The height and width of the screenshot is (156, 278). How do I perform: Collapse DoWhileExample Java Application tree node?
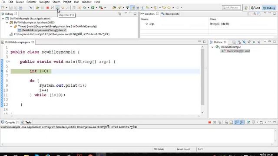pyautogui.click(x=3, y=19)
